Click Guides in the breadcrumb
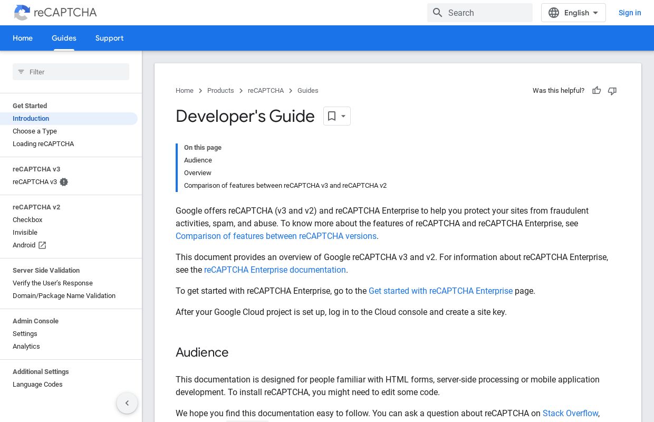This screenshot has width=654, height=422. 308,91
